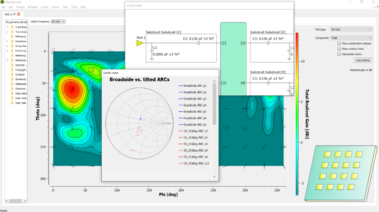Select the General folder icon
This screenshot has width=379, height=212.
12,65
